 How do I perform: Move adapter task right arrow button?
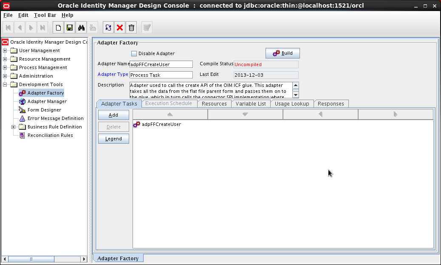tap(396, 114)
